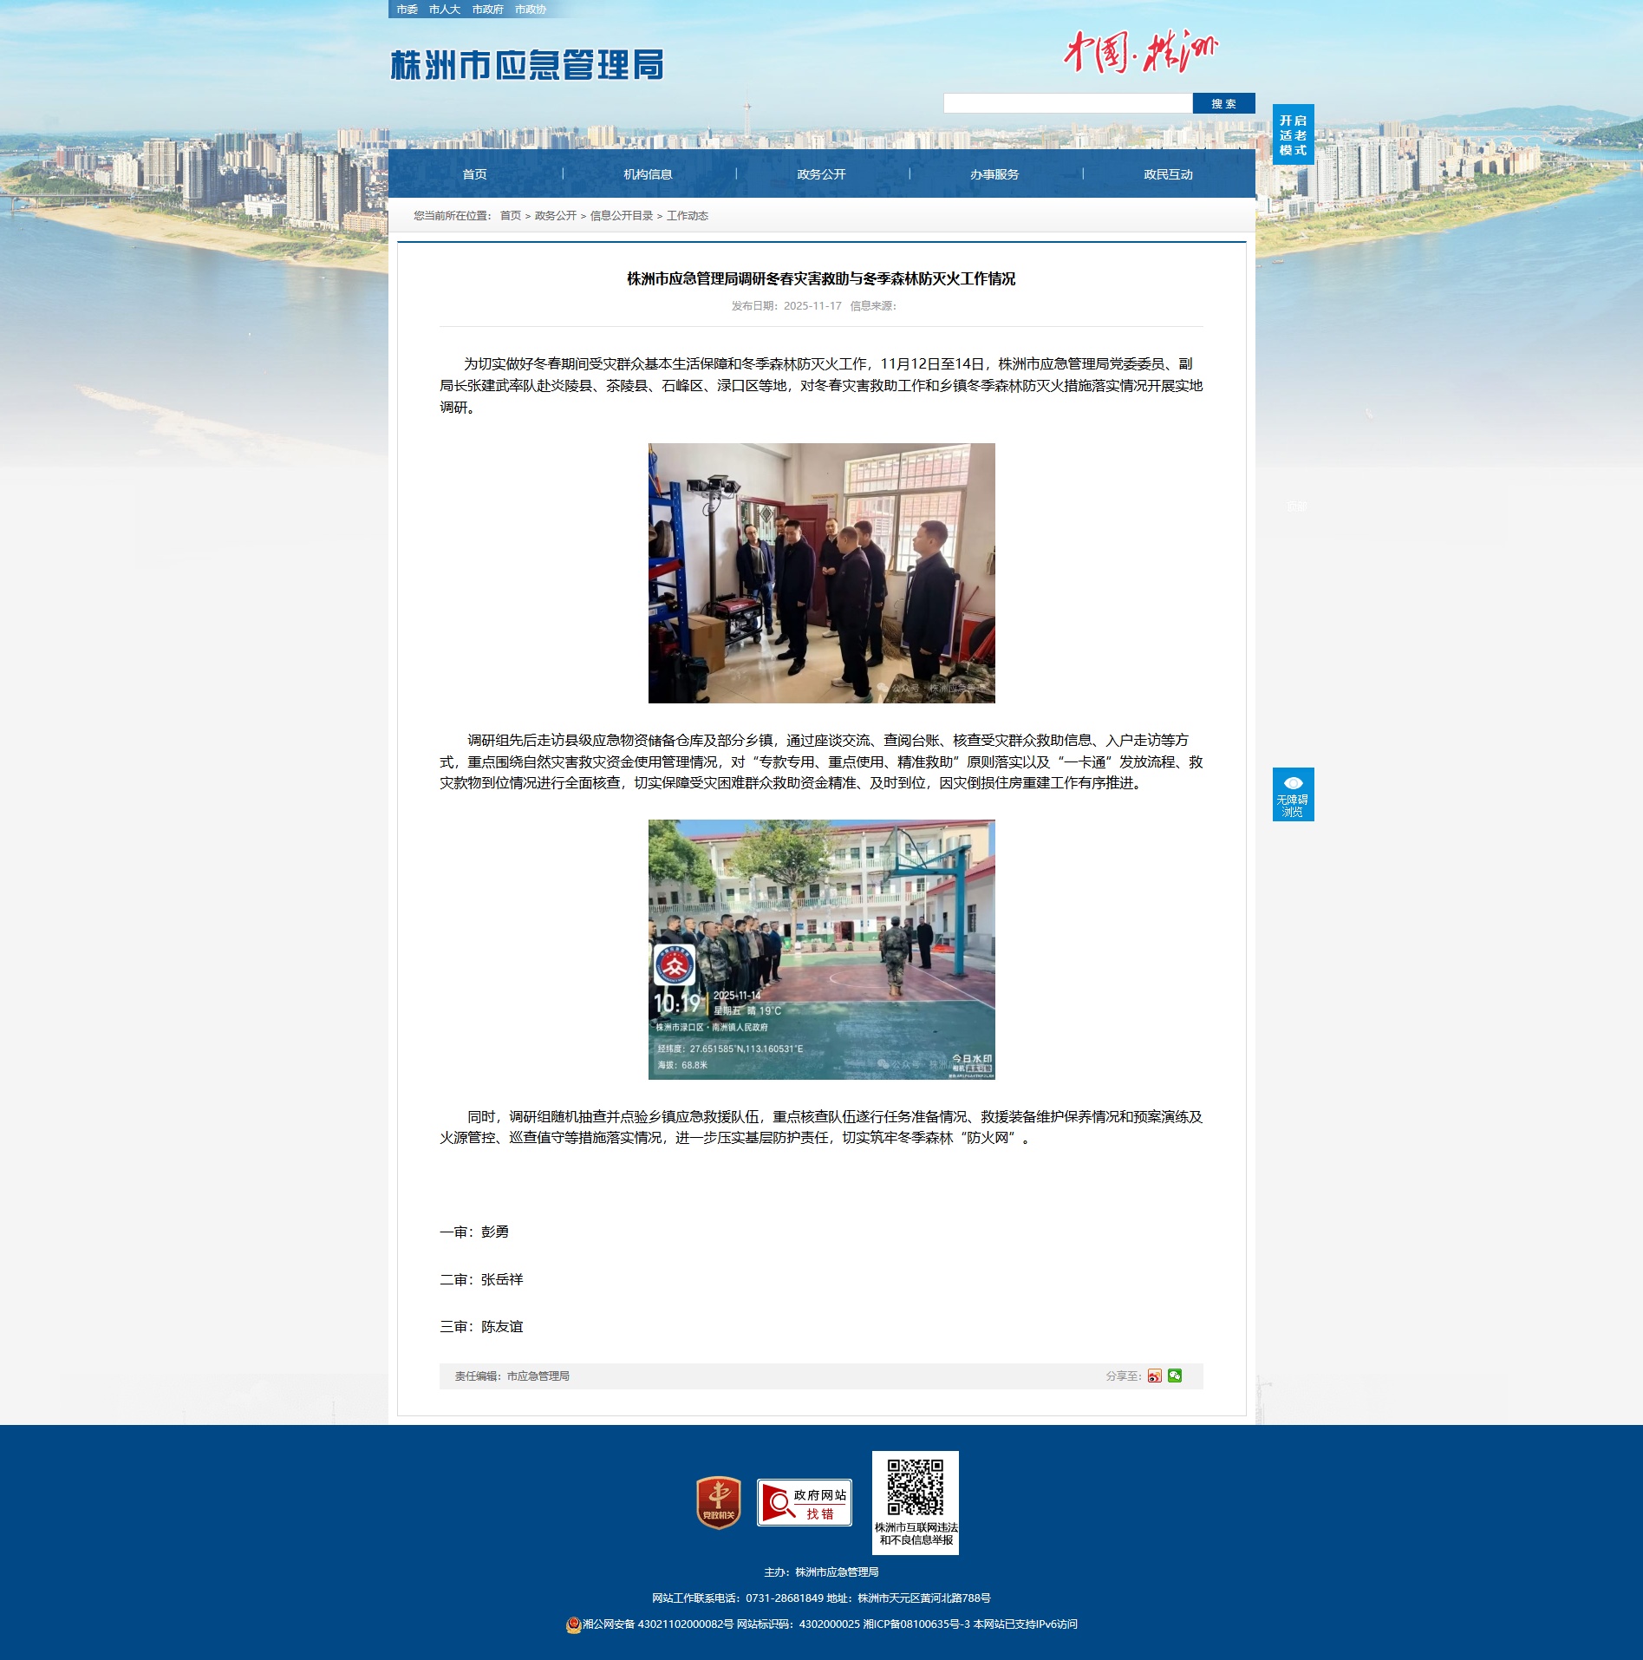Click the Party and Government Organ badge
The image size is (1643, 1660).
click(x=718, y=1502)
